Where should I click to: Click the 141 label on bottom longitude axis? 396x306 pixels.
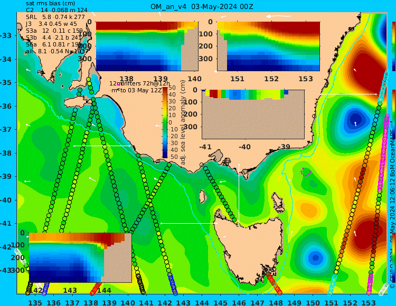146,302
